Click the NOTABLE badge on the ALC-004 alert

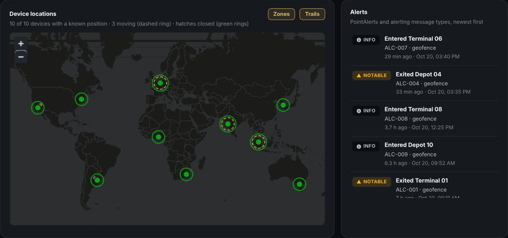372,75
